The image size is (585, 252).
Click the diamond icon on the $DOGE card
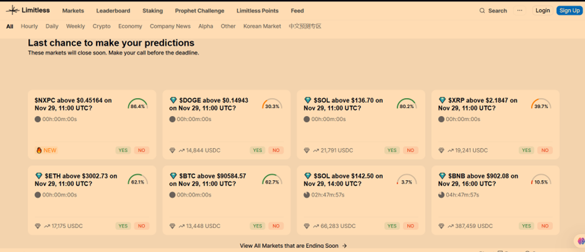(173, 101)
